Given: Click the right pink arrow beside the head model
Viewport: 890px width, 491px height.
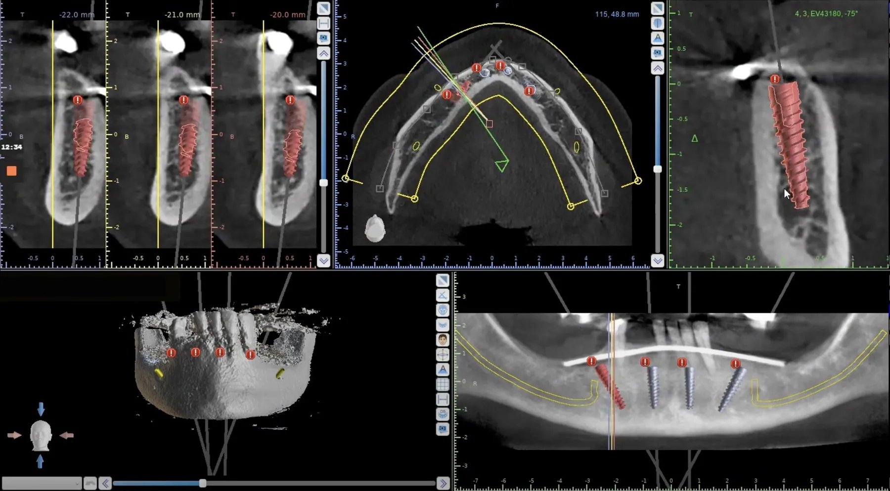Looking at the screenshot, I should pyautogui.click(x=67, y=435).
